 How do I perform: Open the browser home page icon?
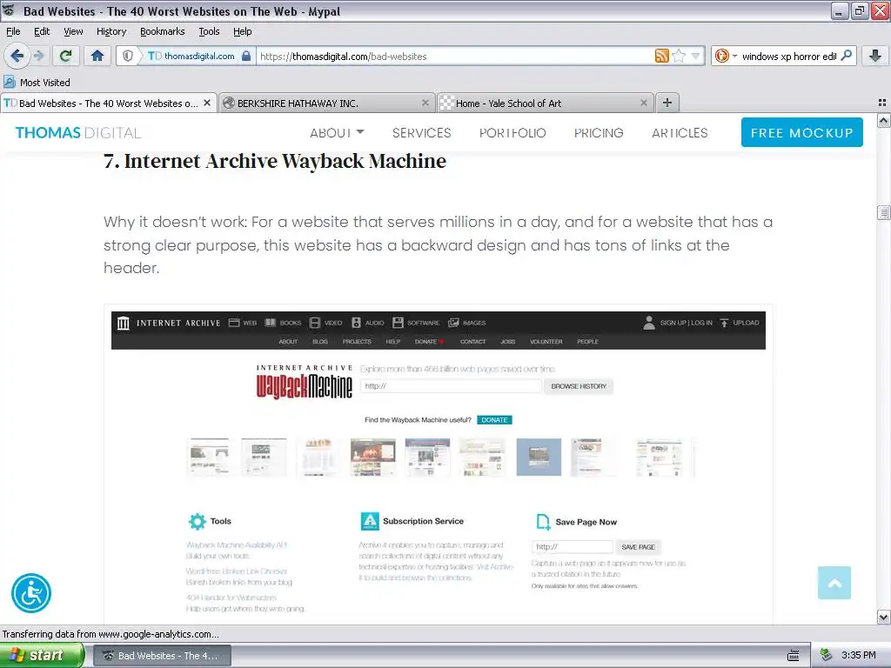[x=97, y=56]
